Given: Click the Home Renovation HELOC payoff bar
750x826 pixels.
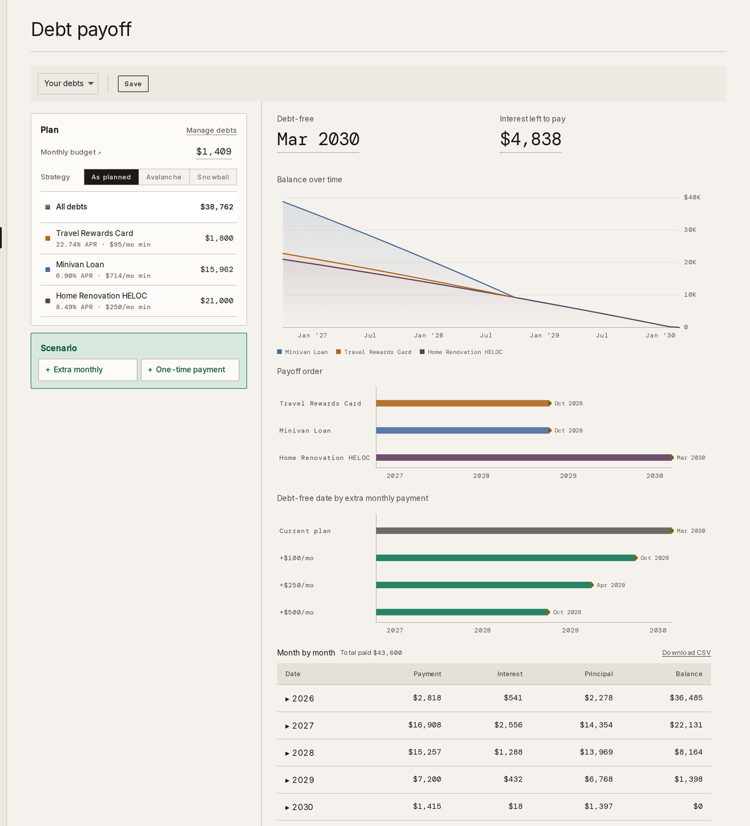Looking at the screenshot, I should coord(524,458).
